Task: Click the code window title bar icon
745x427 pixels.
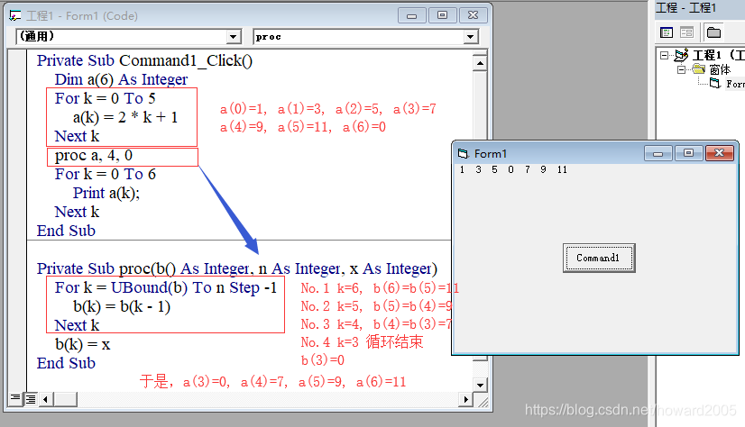Action: (x=14, y=15)
